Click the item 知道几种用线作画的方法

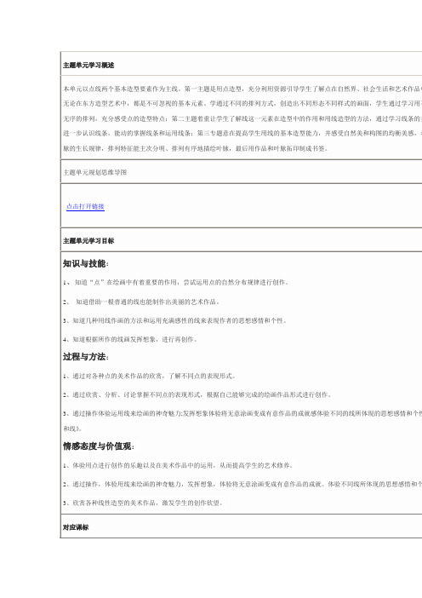tap(174, 320)
